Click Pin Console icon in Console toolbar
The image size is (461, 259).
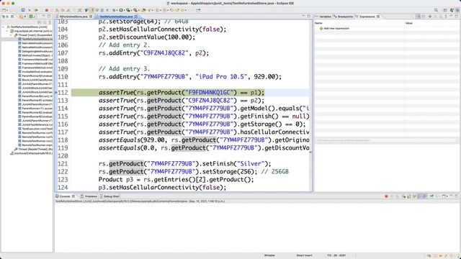pos(431,196)
